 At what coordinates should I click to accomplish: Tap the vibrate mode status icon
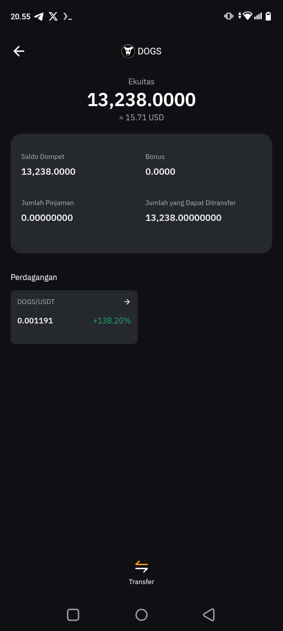(x=228, y=16)
